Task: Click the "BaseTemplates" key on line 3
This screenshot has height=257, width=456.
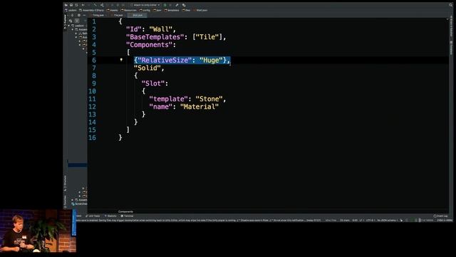Action: 155,37
